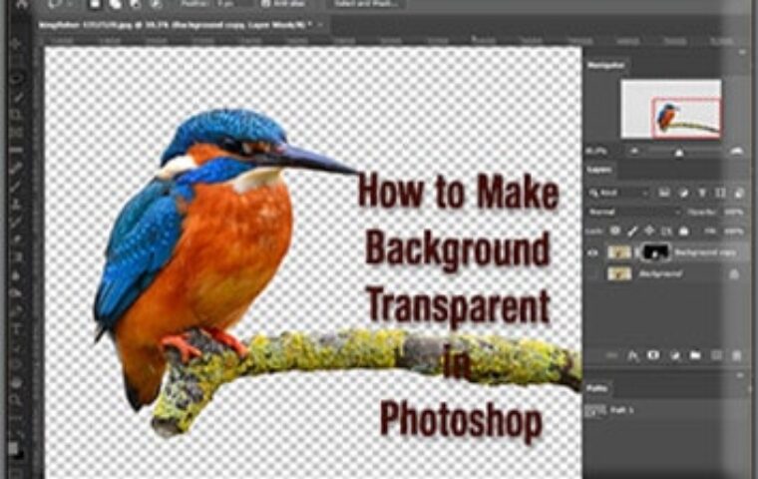Open the Navigator panel menu

pos(742,52)
